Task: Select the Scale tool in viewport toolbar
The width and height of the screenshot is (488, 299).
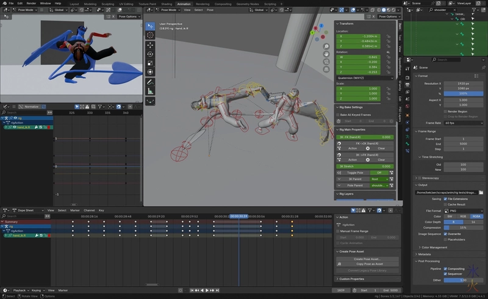Action: pyautogui.click(x=150, y=63)
